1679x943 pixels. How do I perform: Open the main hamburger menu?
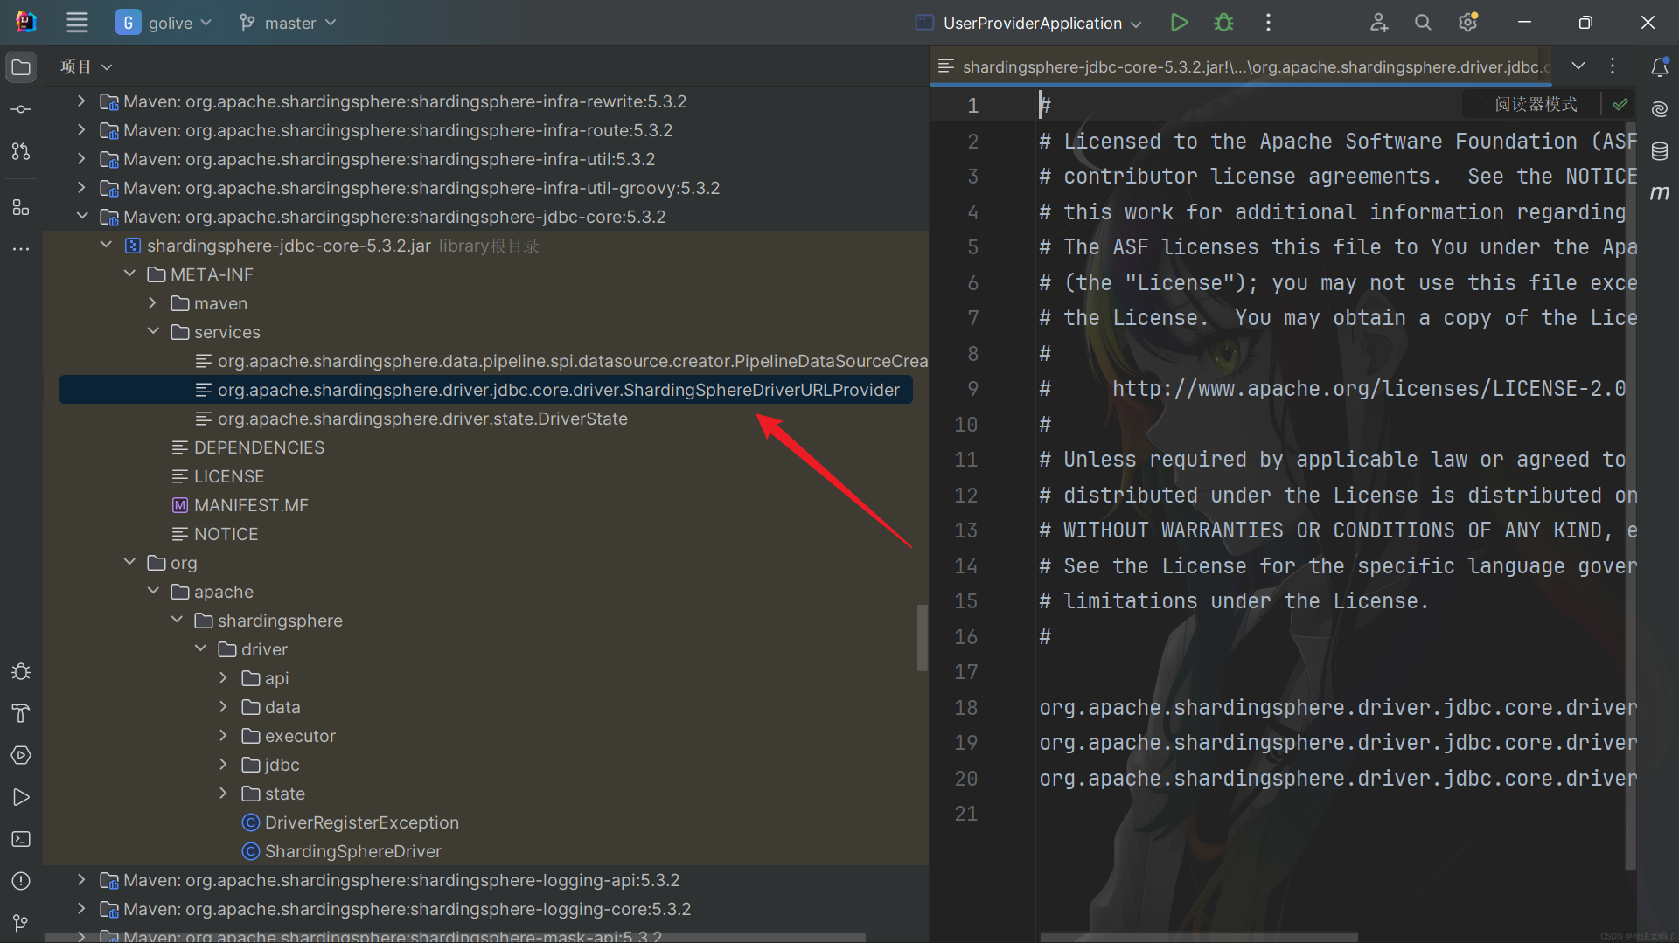tap(77, 23)
